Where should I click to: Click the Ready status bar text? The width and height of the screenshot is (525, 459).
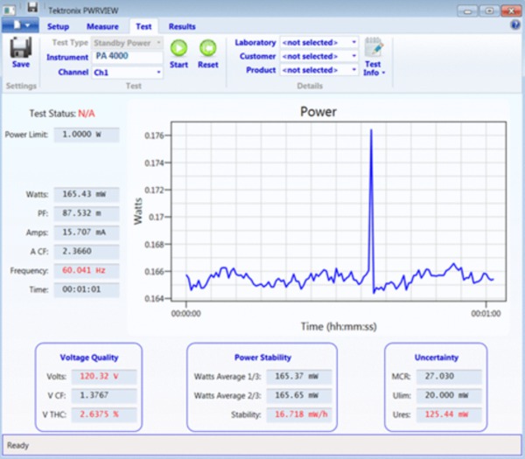(x=18, y=446)
